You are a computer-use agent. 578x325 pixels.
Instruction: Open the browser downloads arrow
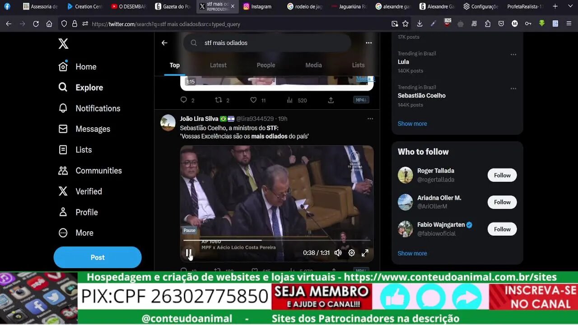[420, 24]
